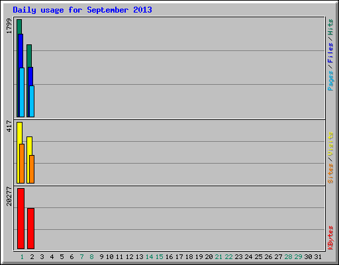Click green day 14 on the x-axis
339x265 pixels.
pos(150,257)
